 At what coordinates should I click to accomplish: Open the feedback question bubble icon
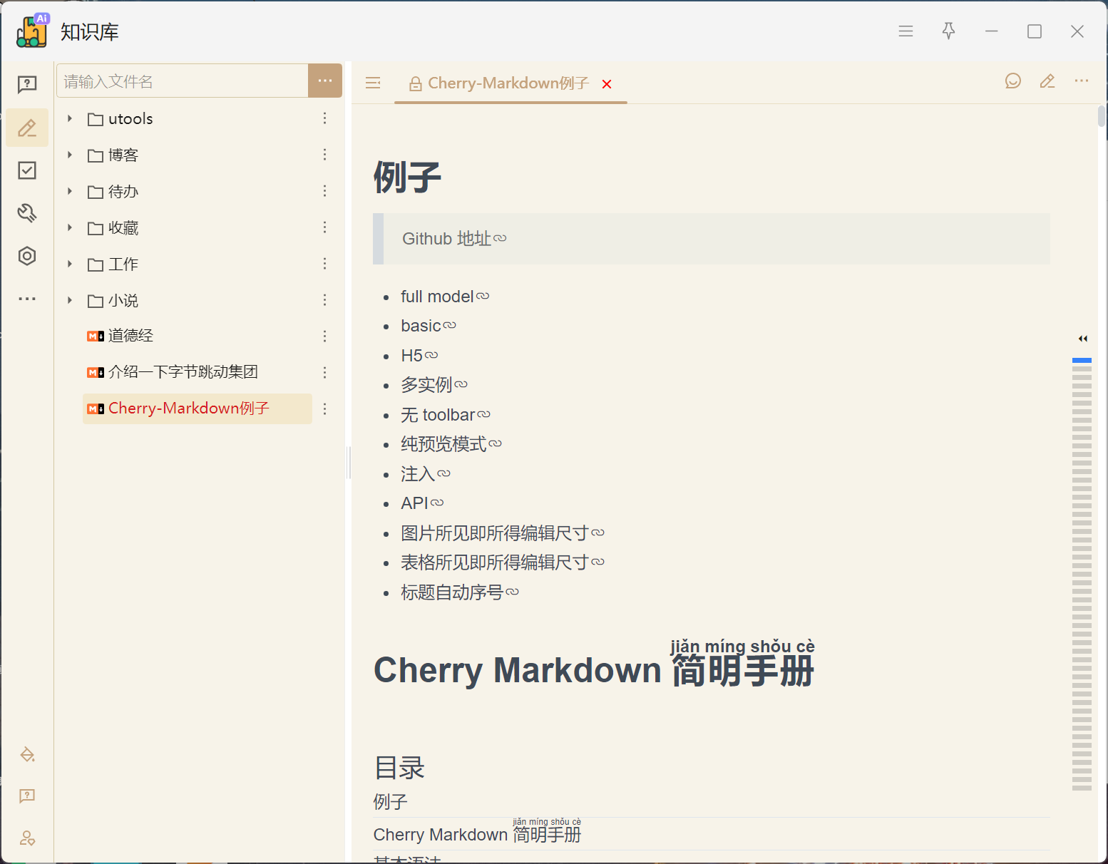[27, 796]
